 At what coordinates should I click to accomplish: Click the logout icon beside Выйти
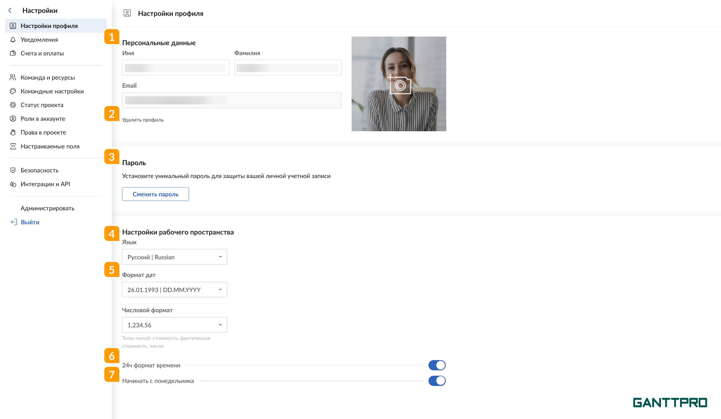coord(13,222)
